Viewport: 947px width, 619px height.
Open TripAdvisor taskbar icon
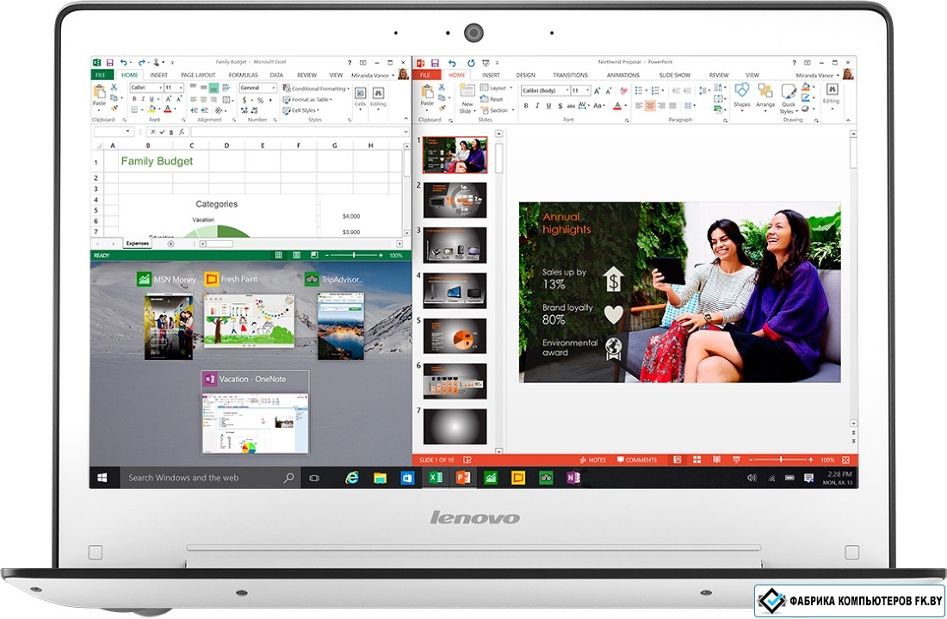click(x=546, y=478)
